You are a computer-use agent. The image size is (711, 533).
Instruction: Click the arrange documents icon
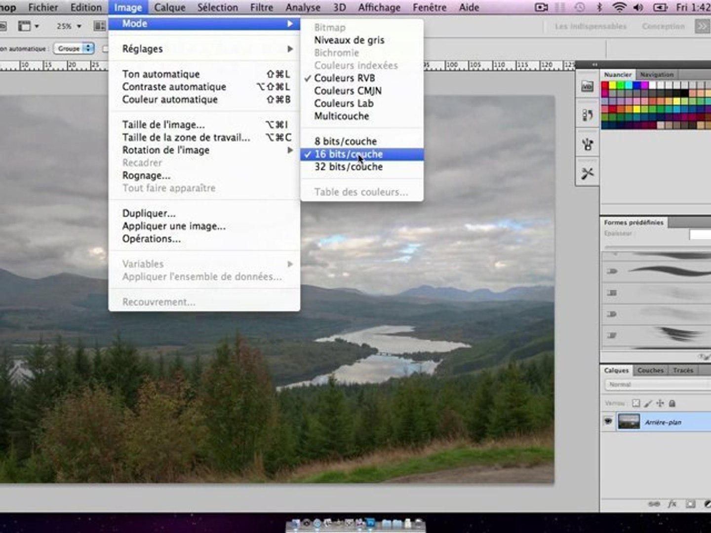(x=100, y=26)
